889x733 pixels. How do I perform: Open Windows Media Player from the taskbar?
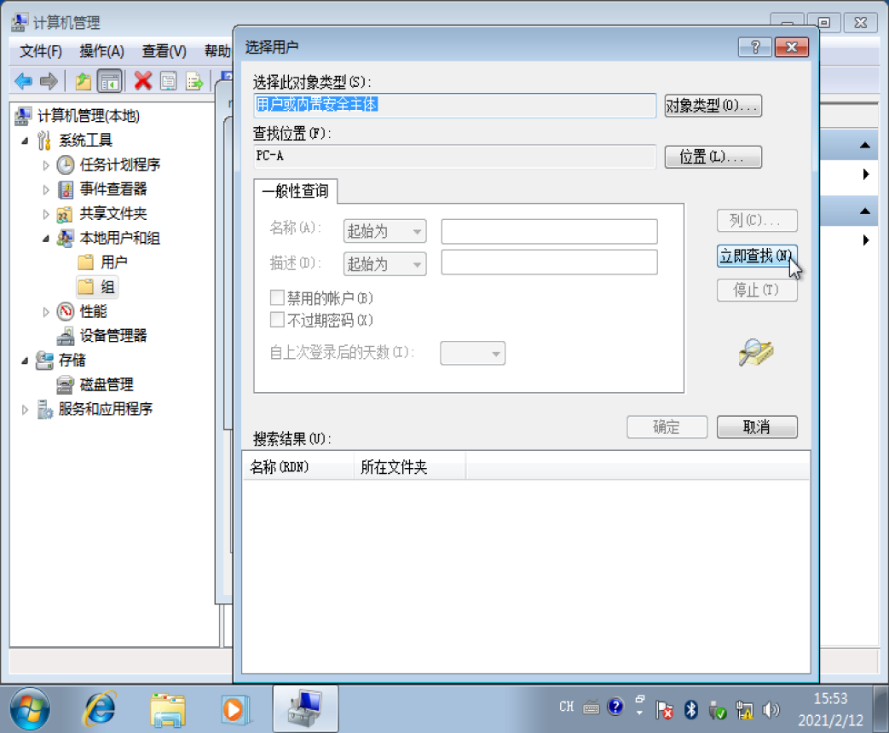tap(235, 709)
